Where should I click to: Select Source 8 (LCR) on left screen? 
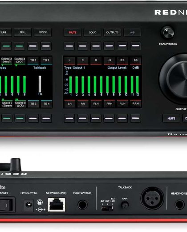(20, 104)
